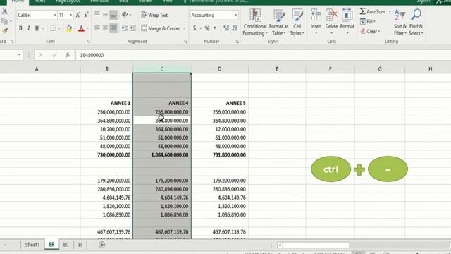Switch to the BI sheet tab
The image size is (451, 254).
pos(80,245)
